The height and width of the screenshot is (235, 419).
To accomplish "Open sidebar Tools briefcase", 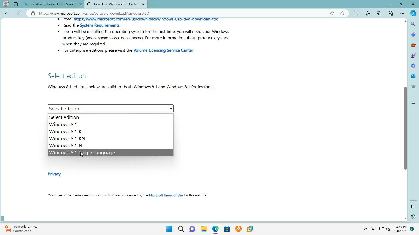I will (413, 45).
